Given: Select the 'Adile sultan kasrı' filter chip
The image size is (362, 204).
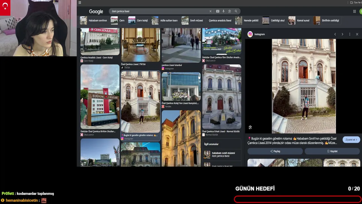Looking at the screenshot, I should tap(165, 20).
